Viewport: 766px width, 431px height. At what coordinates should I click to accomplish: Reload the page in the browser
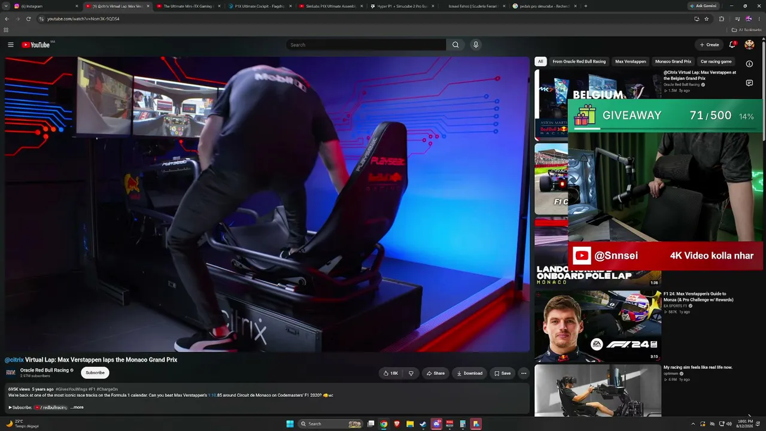tap(28, 19)
